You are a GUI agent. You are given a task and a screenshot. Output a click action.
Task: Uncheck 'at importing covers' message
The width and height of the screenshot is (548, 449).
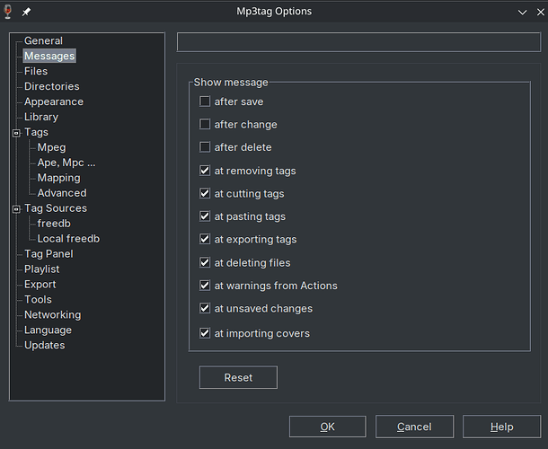point(205,333)
